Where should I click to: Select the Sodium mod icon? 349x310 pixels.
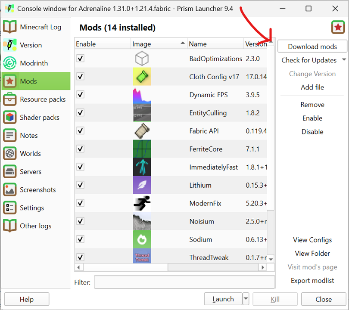(x=142, y=239)
